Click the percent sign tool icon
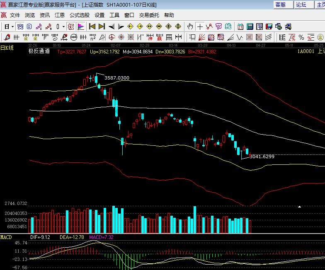The width and height of the screenshot is (325, 270). 301,37
